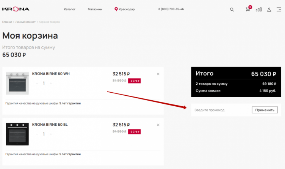Go to Личный кабинет breadcrumb
The image size is (285, 169).
point(25,22)
